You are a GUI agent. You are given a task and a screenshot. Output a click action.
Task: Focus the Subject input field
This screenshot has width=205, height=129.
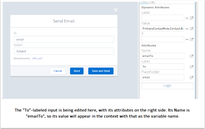tap(64, 51)
